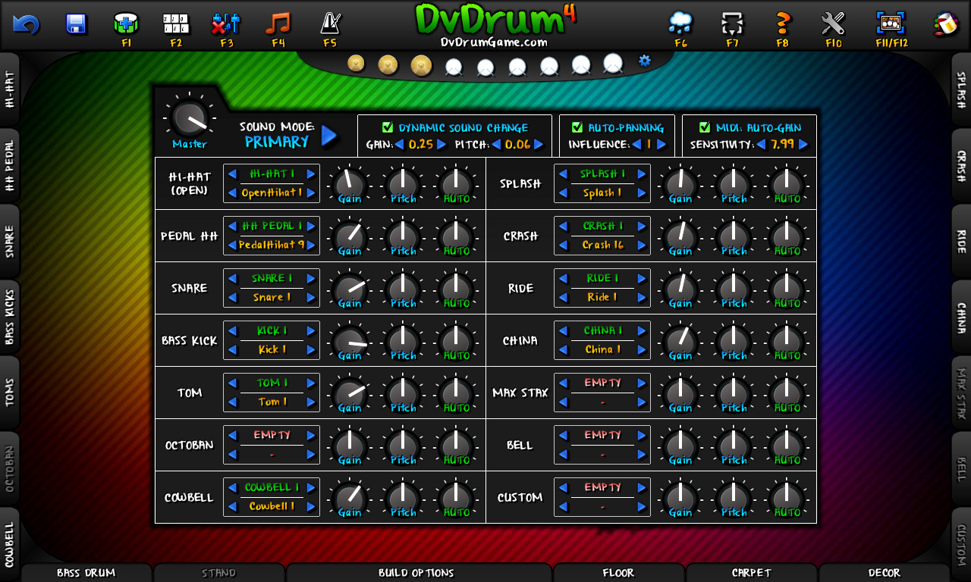Decrease the dynamic Pitch value of 0.06
The height and width of the screenshot is (582, 971).
tap(496, 144)
